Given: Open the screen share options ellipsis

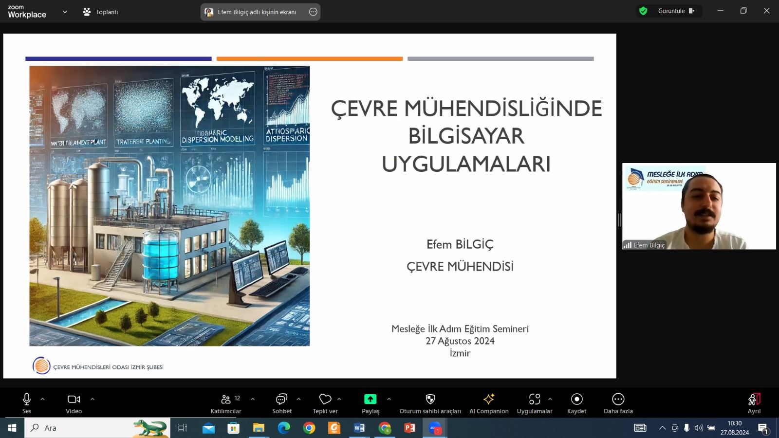Looking at the screenshot, I should click(313, 12).
